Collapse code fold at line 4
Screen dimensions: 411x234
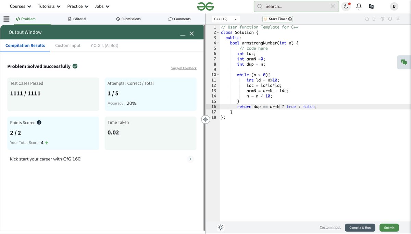tap(218, 43)
